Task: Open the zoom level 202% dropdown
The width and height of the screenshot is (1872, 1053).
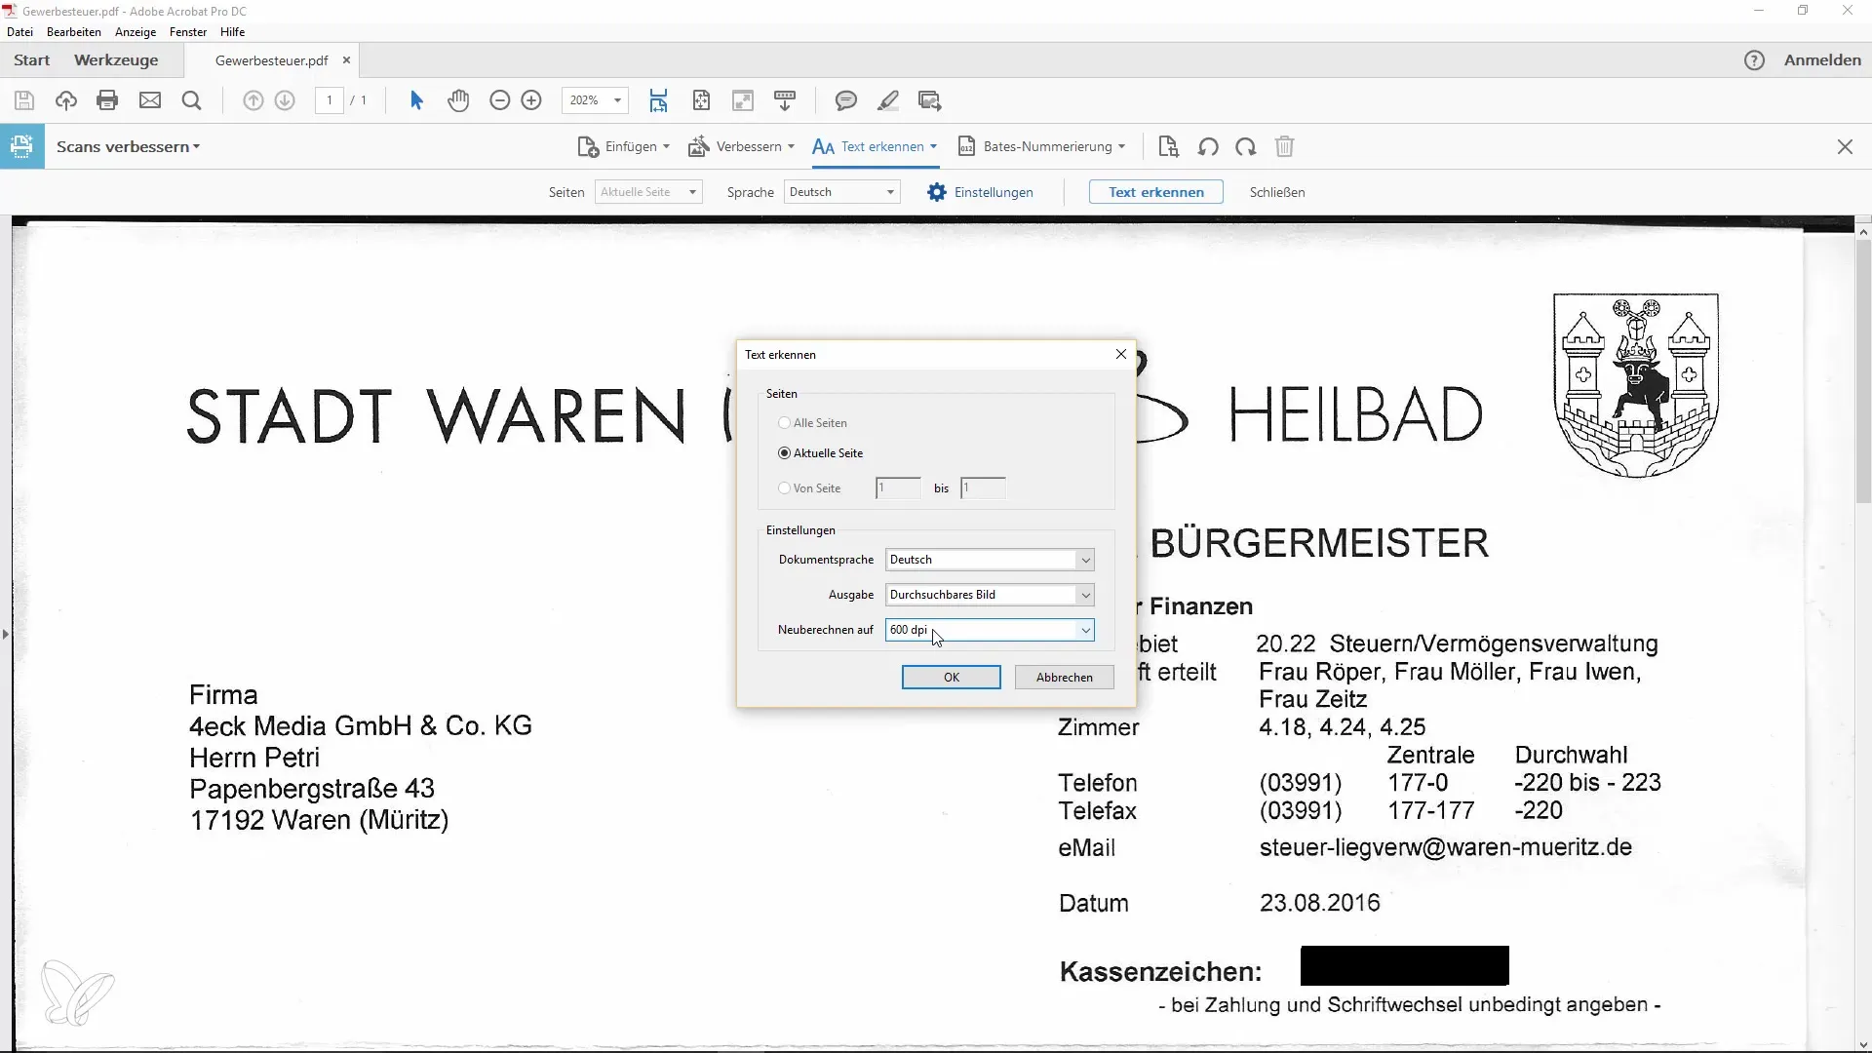Action: tap(617, 100)
